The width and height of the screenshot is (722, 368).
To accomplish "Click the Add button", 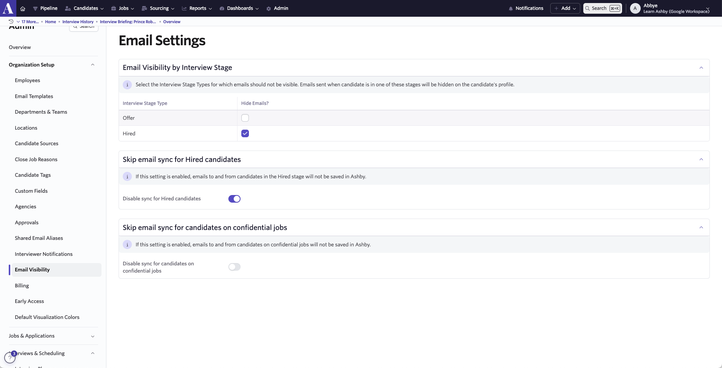I will (565, 8).
